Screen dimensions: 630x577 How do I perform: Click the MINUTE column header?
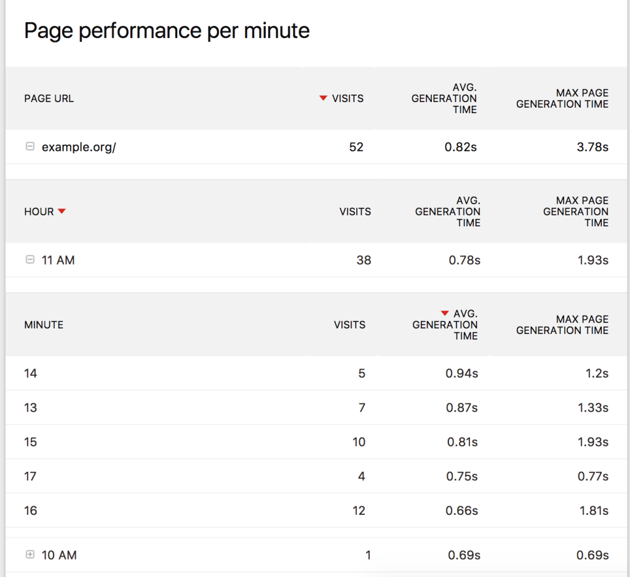point(43,325)
